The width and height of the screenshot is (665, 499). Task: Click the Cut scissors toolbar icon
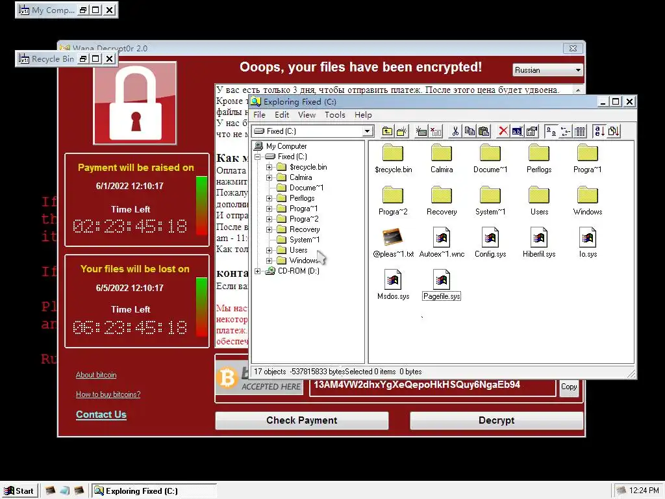click(455, 131)
